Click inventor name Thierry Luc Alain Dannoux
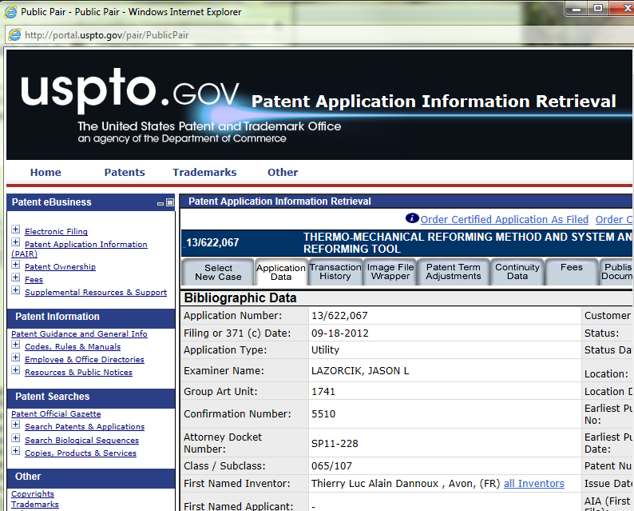Screen dimensions: 634x511 click(374, 484)
